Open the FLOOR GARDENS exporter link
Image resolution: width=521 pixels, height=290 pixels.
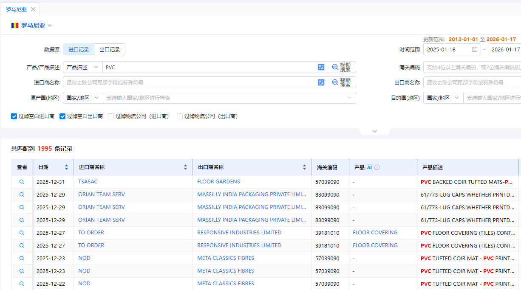tap(218, 182)
